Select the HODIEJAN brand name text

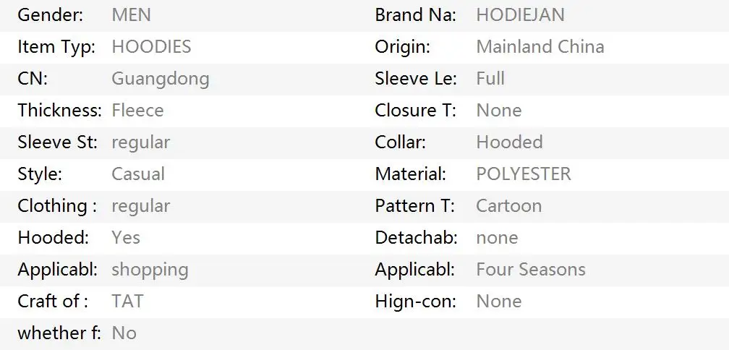[520, 15]
